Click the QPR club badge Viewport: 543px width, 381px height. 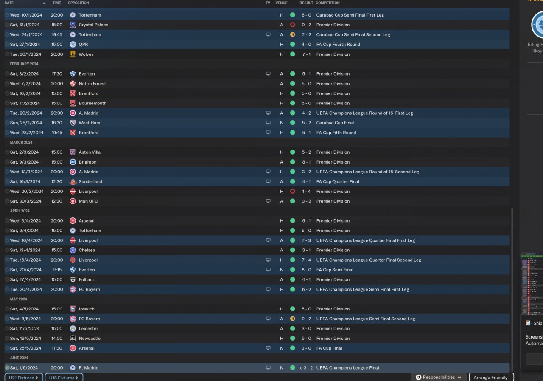click(73, 44)
